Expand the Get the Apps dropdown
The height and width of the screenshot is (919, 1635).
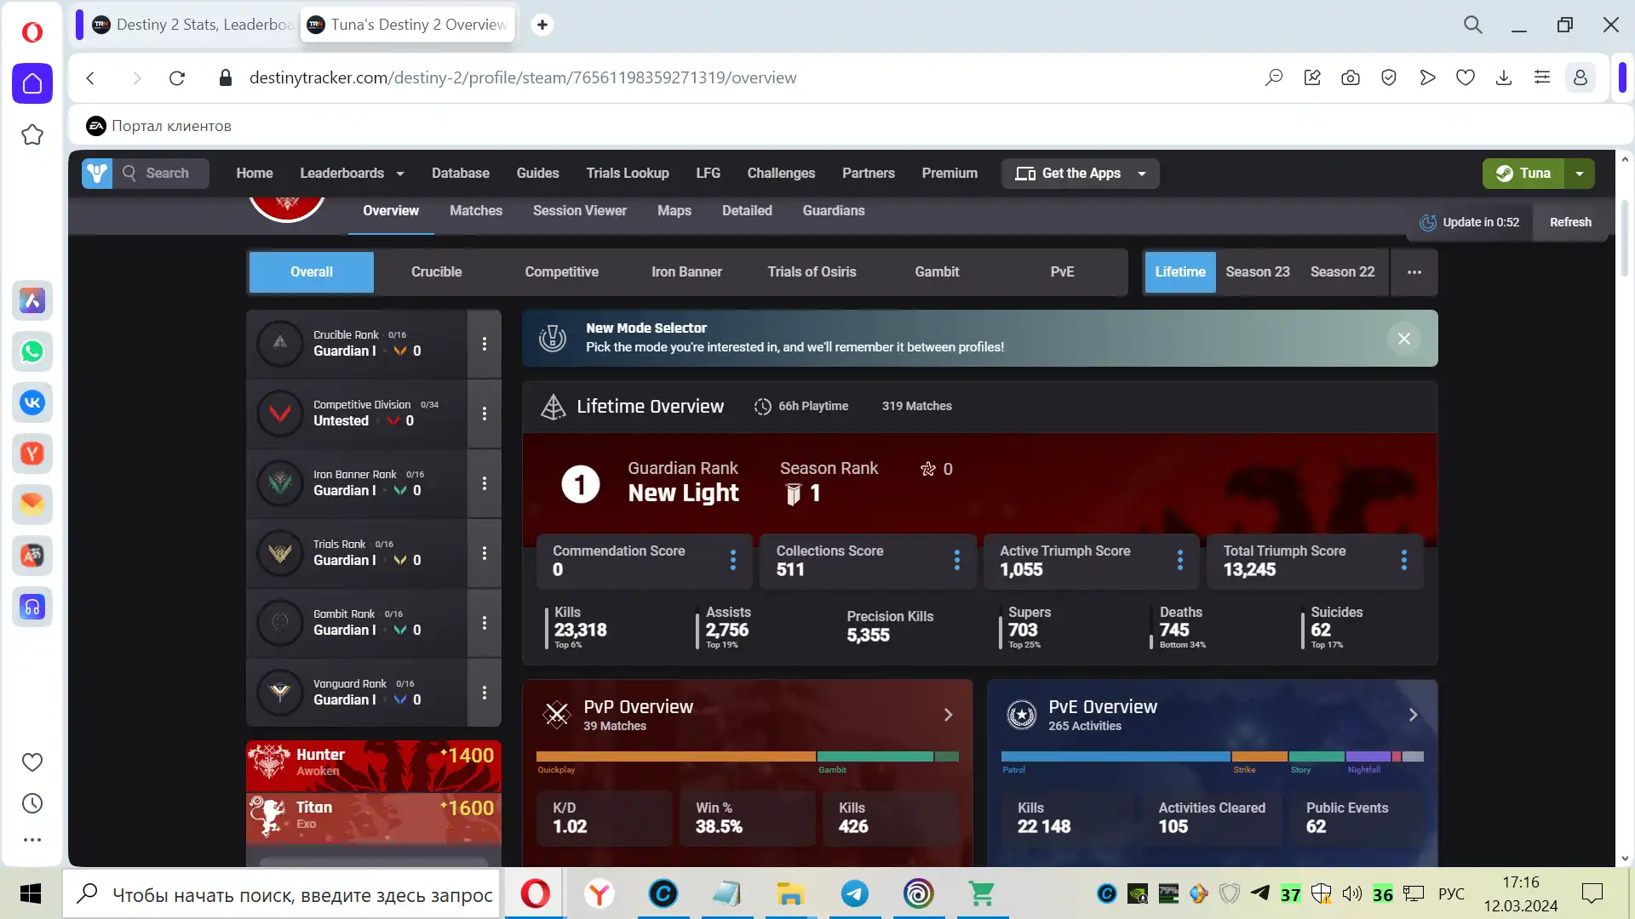point(1141,174)
